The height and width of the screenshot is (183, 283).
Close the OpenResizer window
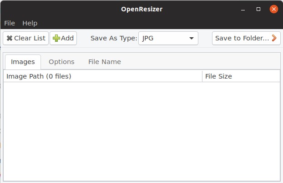pos(274,9)
